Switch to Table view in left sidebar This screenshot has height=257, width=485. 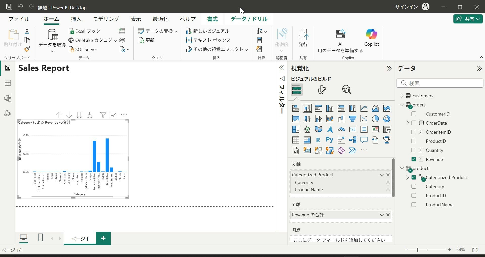[8, 83]
